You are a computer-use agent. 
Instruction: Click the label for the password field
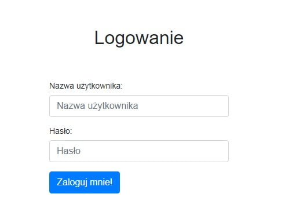60,131
